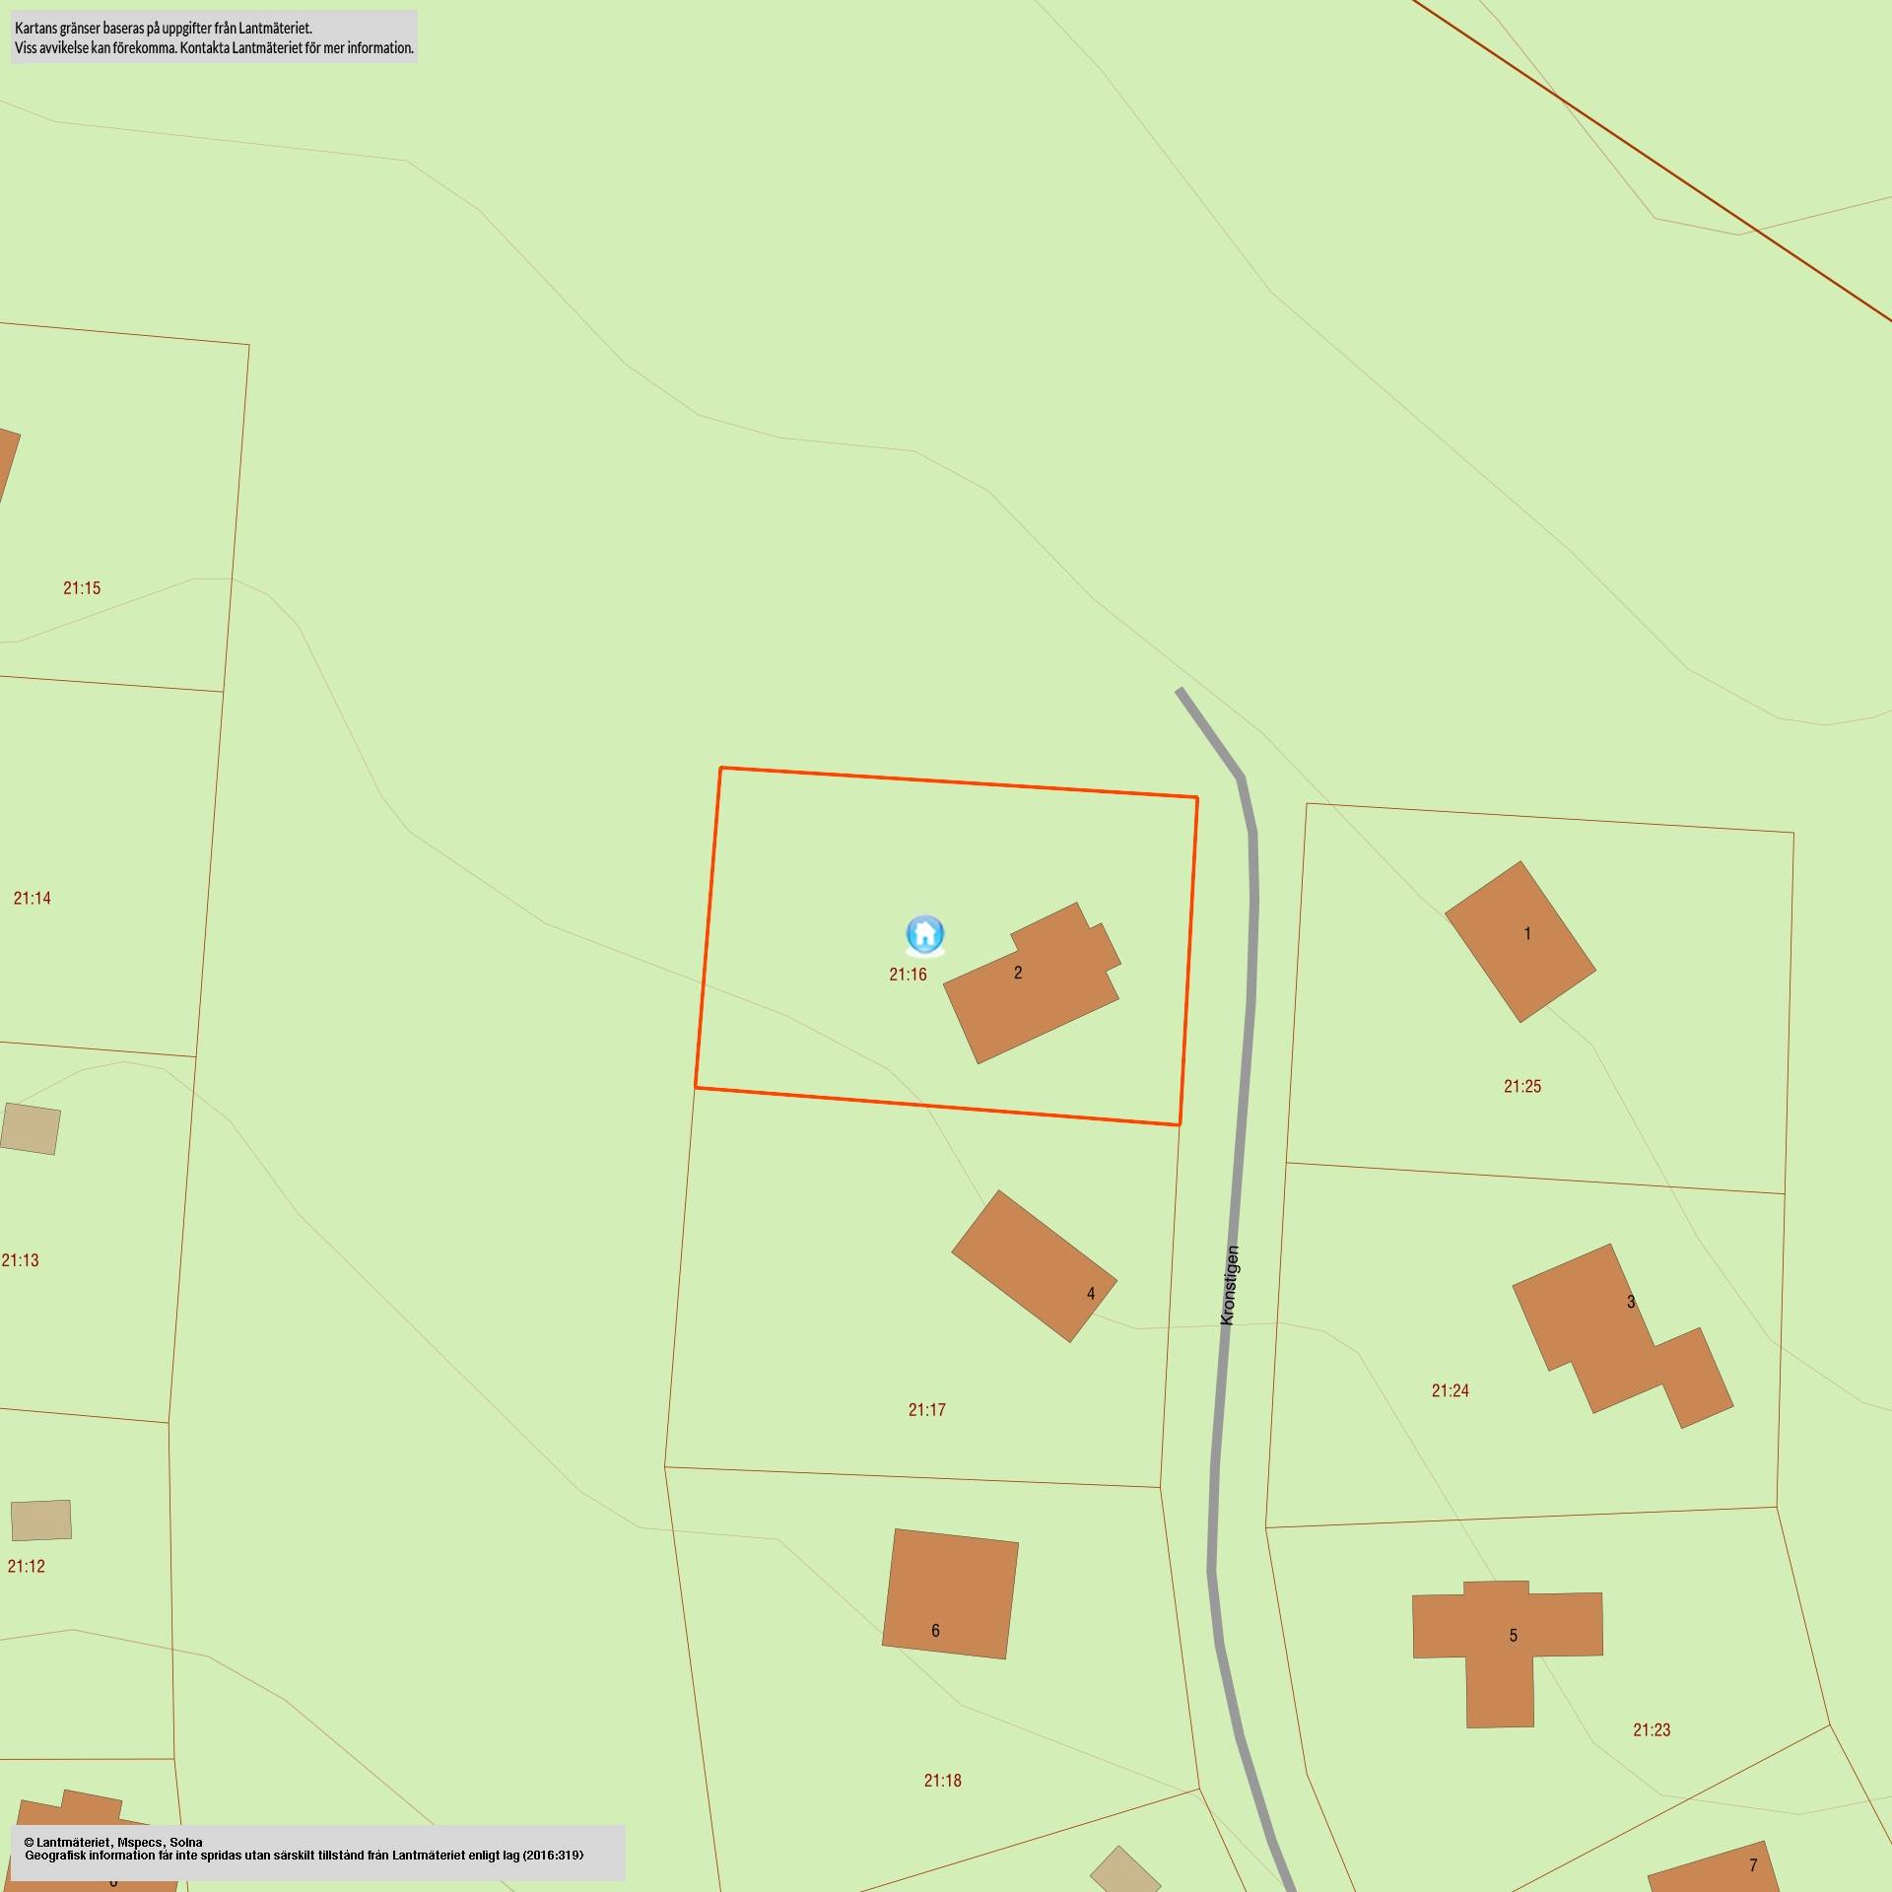The image size is (1892, 1892).
Task: Click the parcel label 21:12
Action: click(x=26, y=1566)
